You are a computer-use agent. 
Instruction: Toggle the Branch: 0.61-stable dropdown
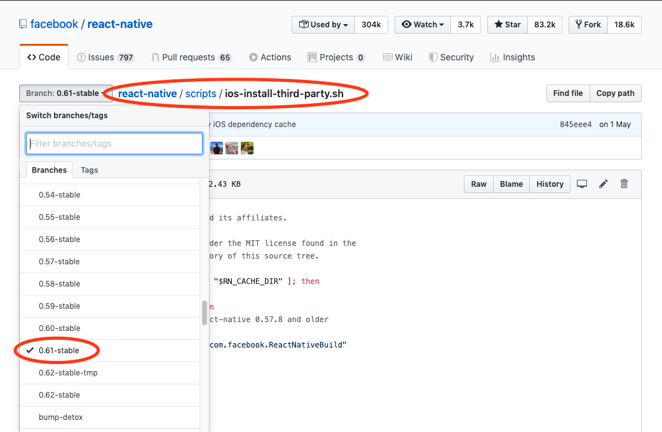(x=66, y=93)
